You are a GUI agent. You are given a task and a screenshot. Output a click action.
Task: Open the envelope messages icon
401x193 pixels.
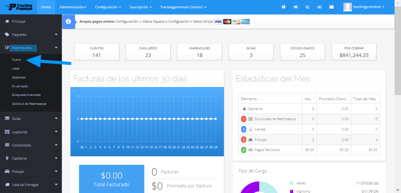coord(331,7)
